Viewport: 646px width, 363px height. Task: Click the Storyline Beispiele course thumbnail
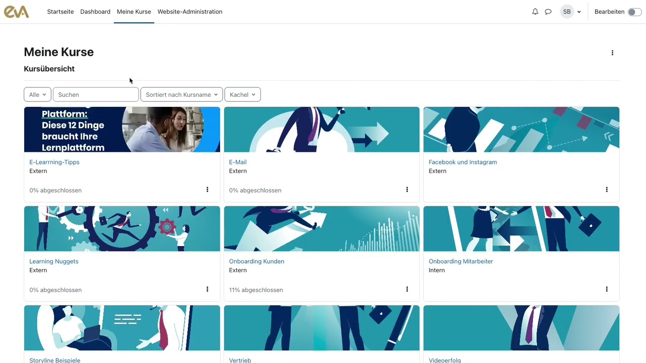[122, 328]
